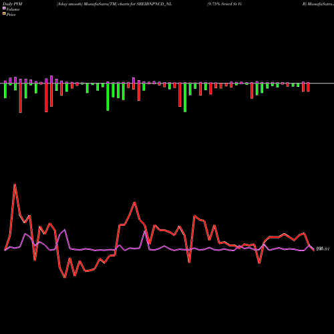Click the SREIBNPNCD_NL chart title

pyautogui.click(x=114, y=4)
